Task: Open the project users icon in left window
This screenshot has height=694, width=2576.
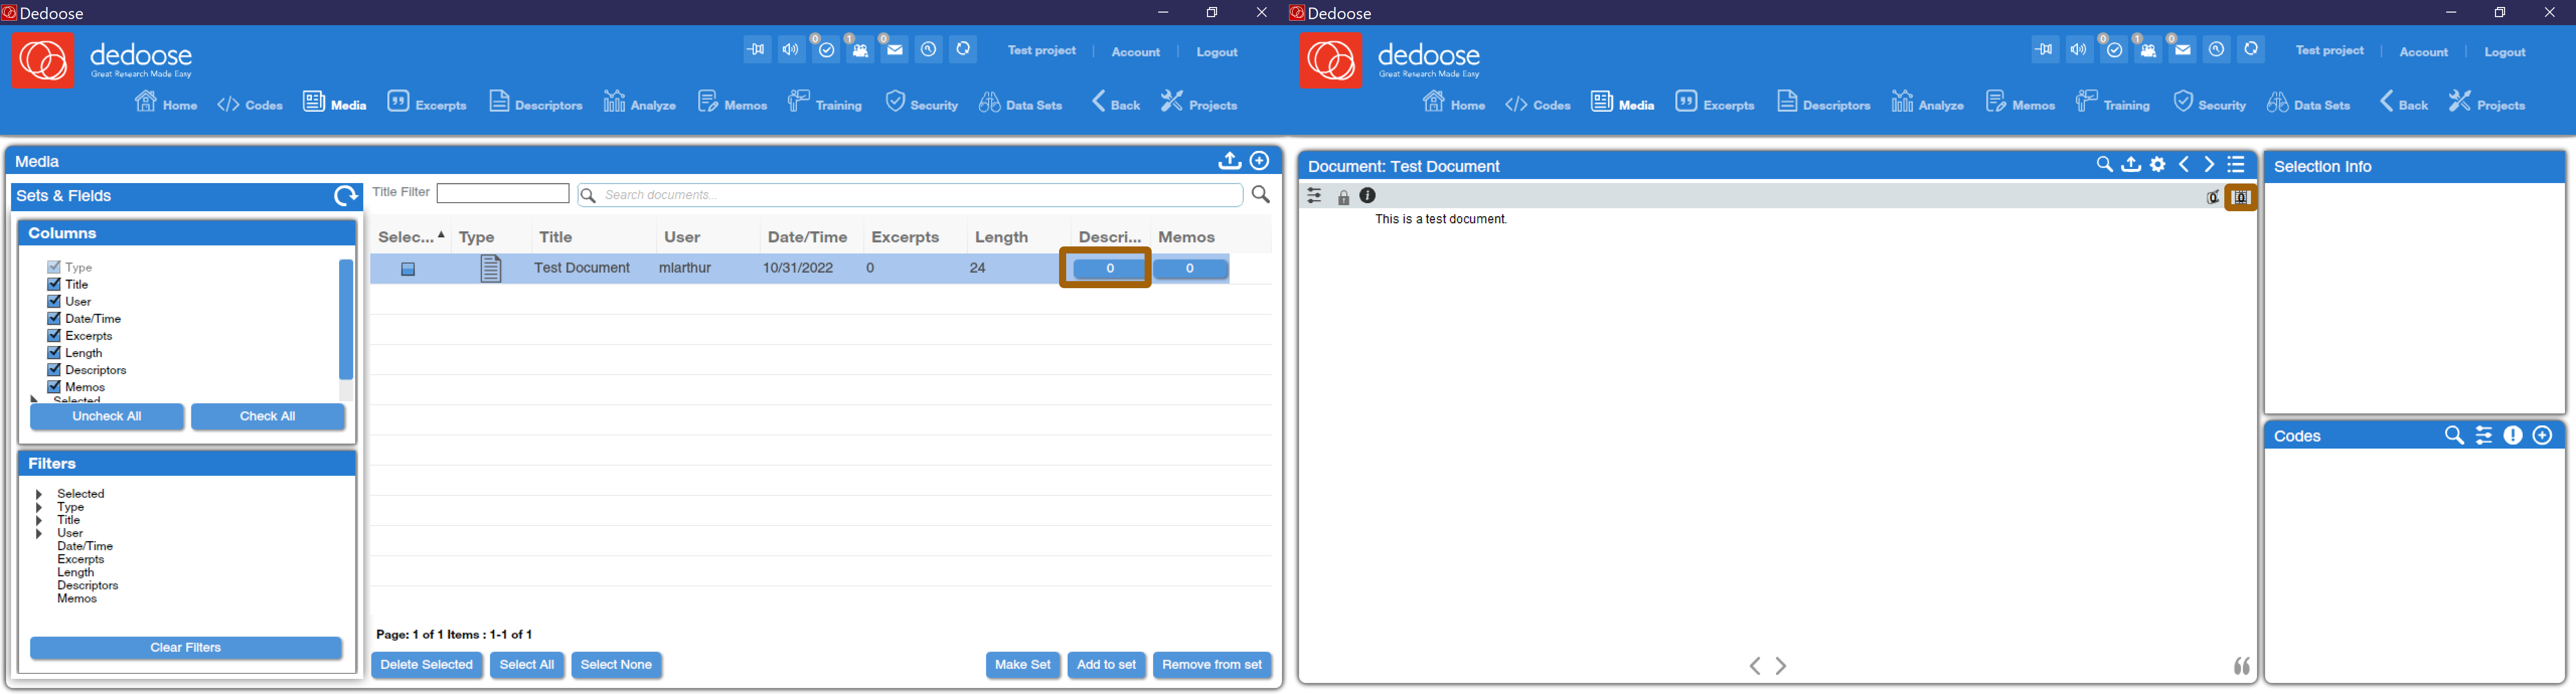Action: [x=860, y=49]
